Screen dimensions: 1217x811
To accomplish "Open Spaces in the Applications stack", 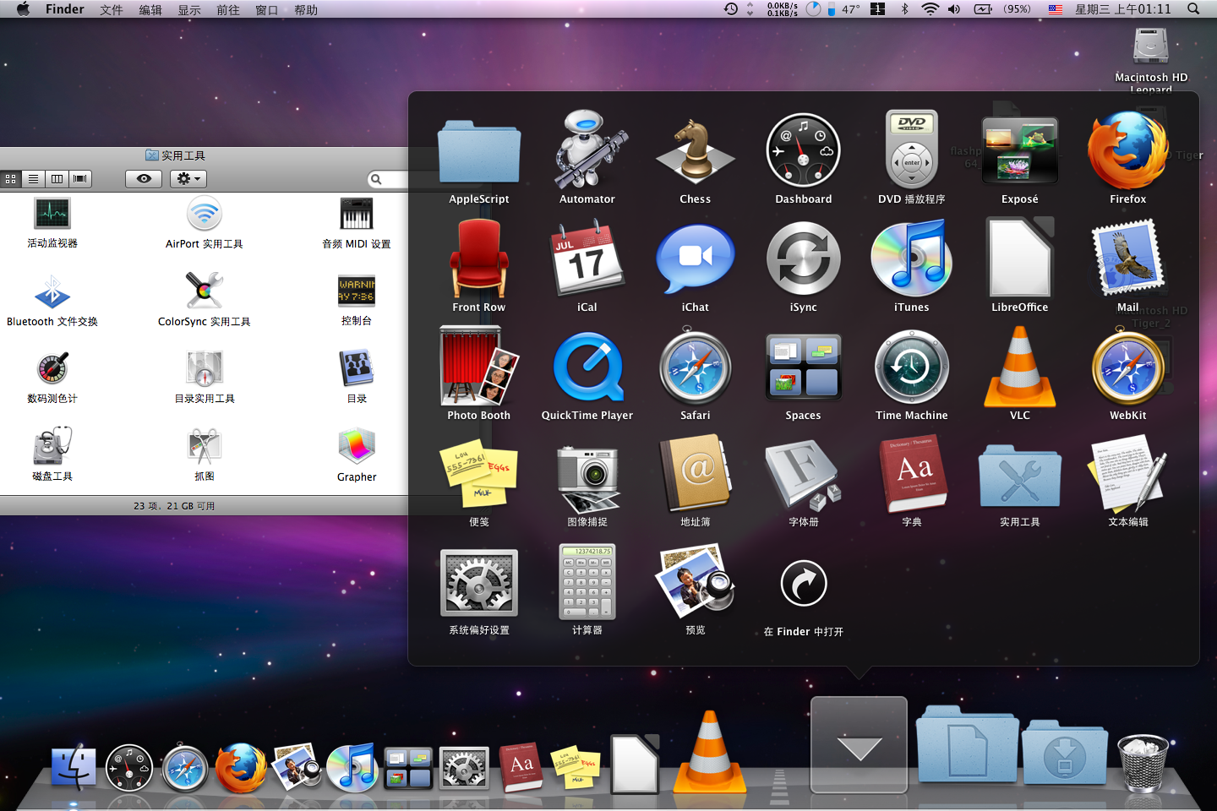I will click(803, 367).
